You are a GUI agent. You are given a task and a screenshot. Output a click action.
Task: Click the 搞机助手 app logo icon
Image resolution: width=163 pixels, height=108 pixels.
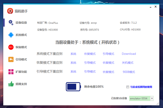pos(10,11)
